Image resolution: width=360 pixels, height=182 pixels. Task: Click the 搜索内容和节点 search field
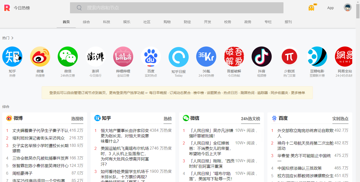point(176,8)
